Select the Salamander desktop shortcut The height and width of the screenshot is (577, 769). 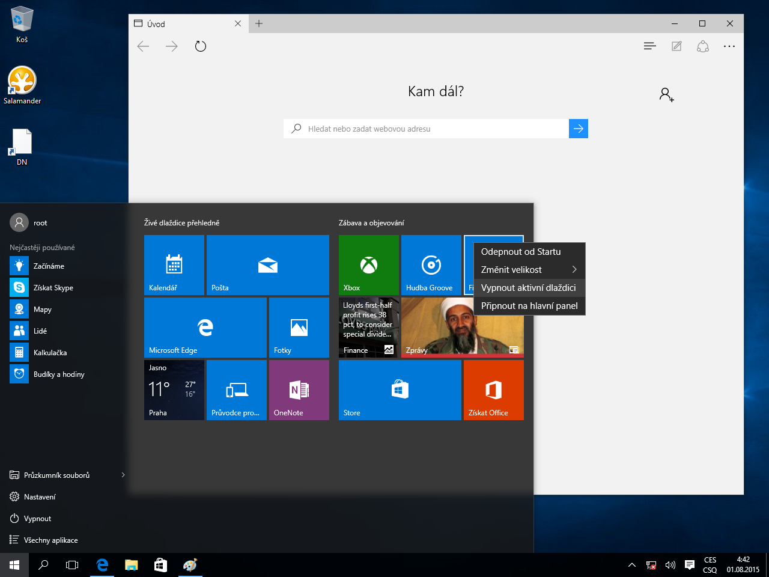(22, 85)
